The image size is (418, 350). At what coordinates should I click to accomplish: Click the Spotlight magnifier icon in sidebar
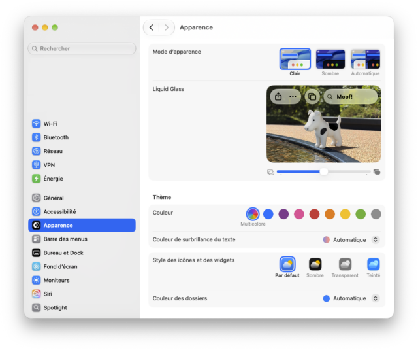coord(37,307)
